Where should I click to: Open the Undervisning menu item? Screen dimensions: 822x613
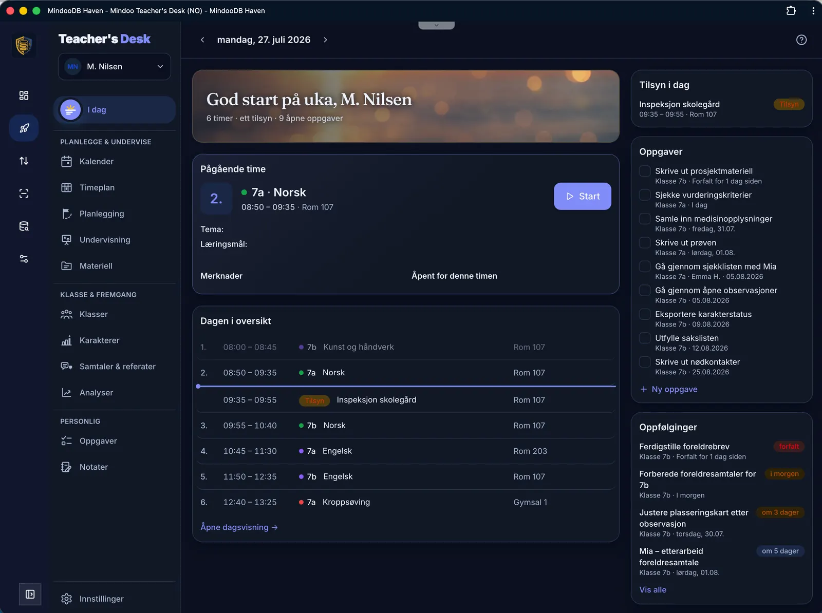(x=115, y=240)
